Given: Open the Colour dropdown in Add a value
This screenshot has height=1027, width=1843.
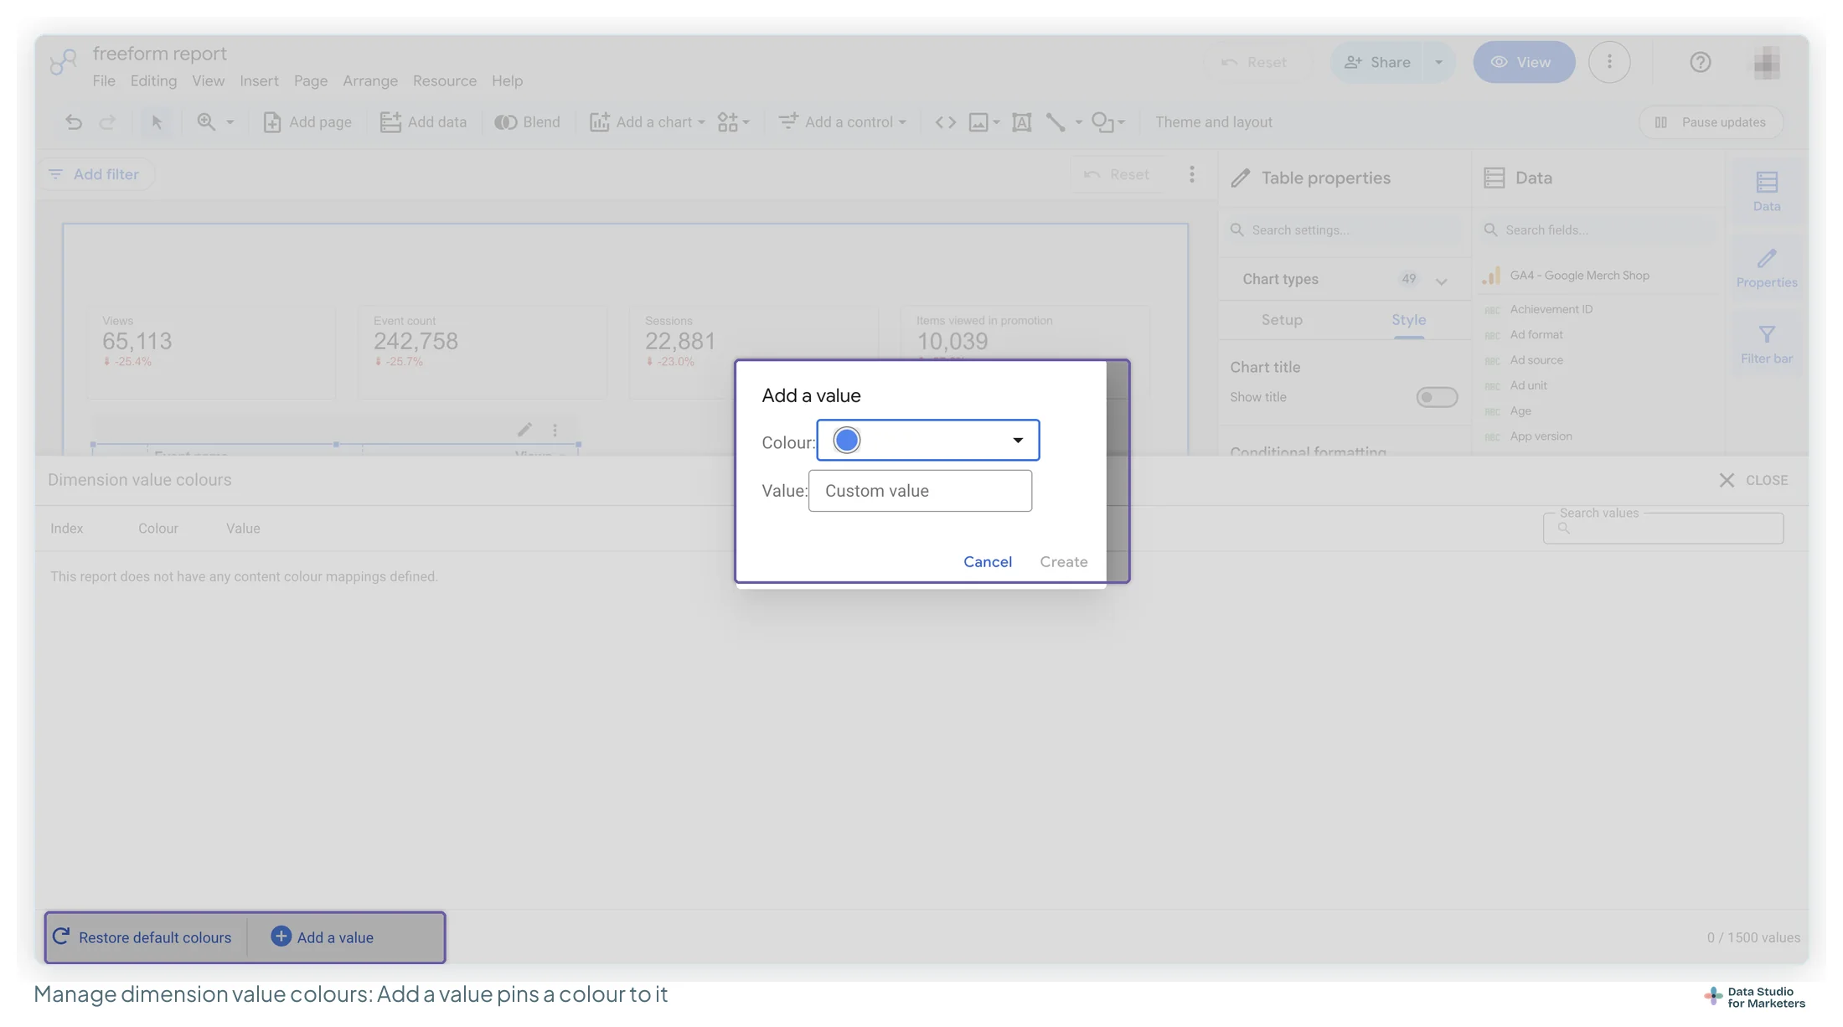Looking at the screenshot, I should click(x=928, y=440).
